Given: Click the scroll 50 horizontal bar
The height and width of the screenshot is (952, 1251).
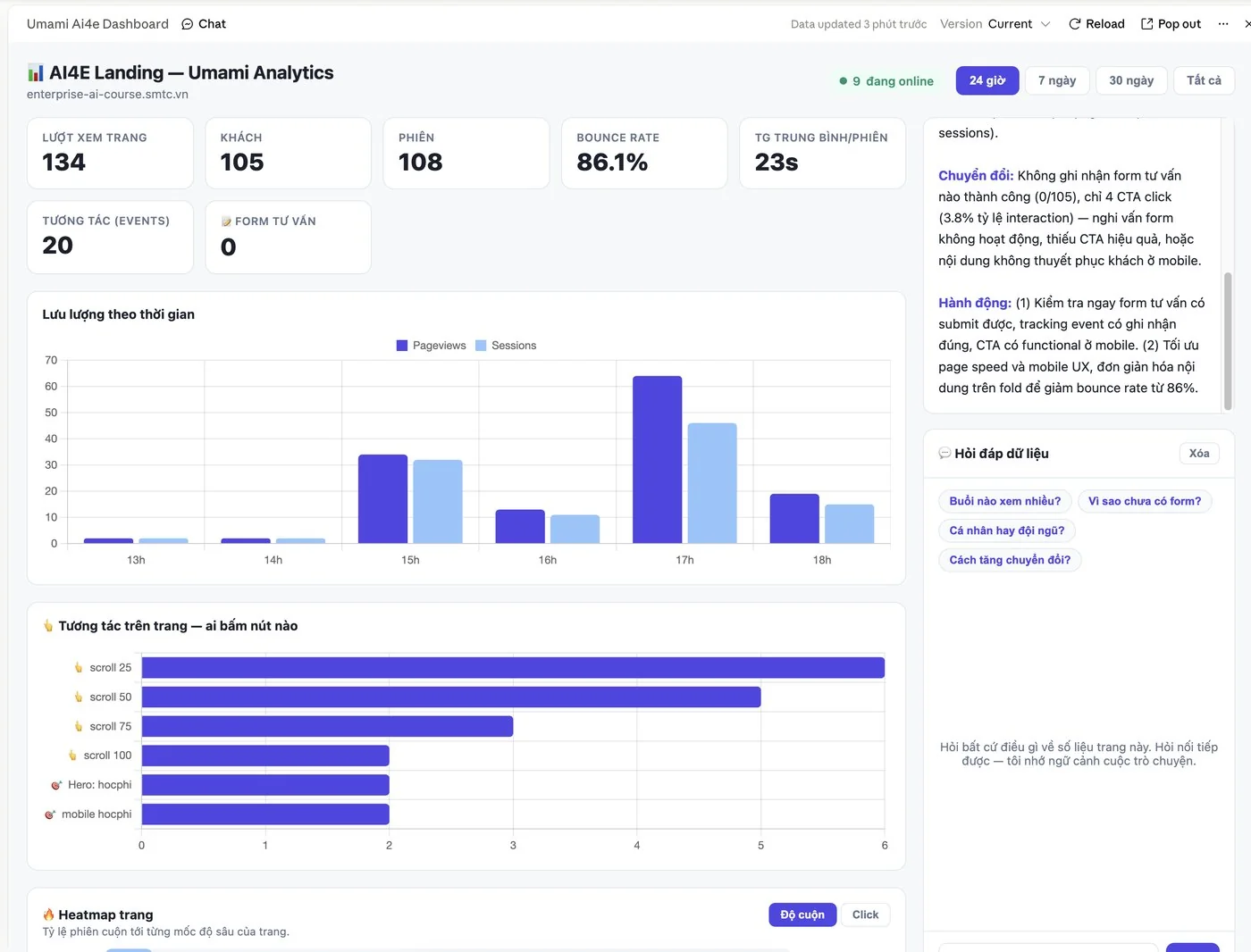Looking at the screenshot, I should click(451, 697).
